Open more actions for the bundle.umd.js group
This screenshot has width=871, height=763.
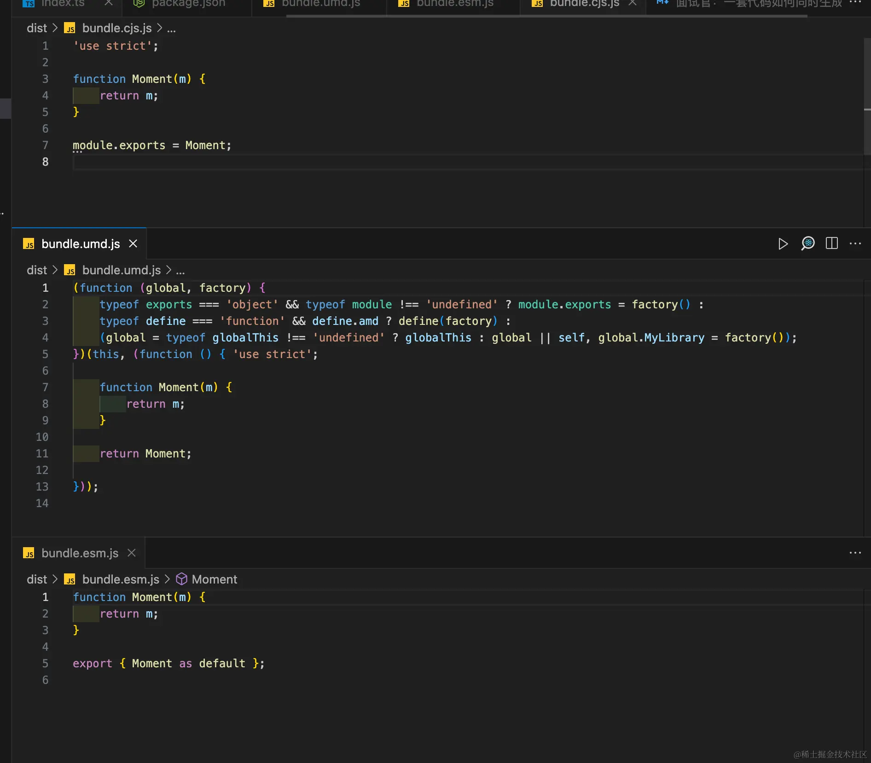tap(855, 243)
